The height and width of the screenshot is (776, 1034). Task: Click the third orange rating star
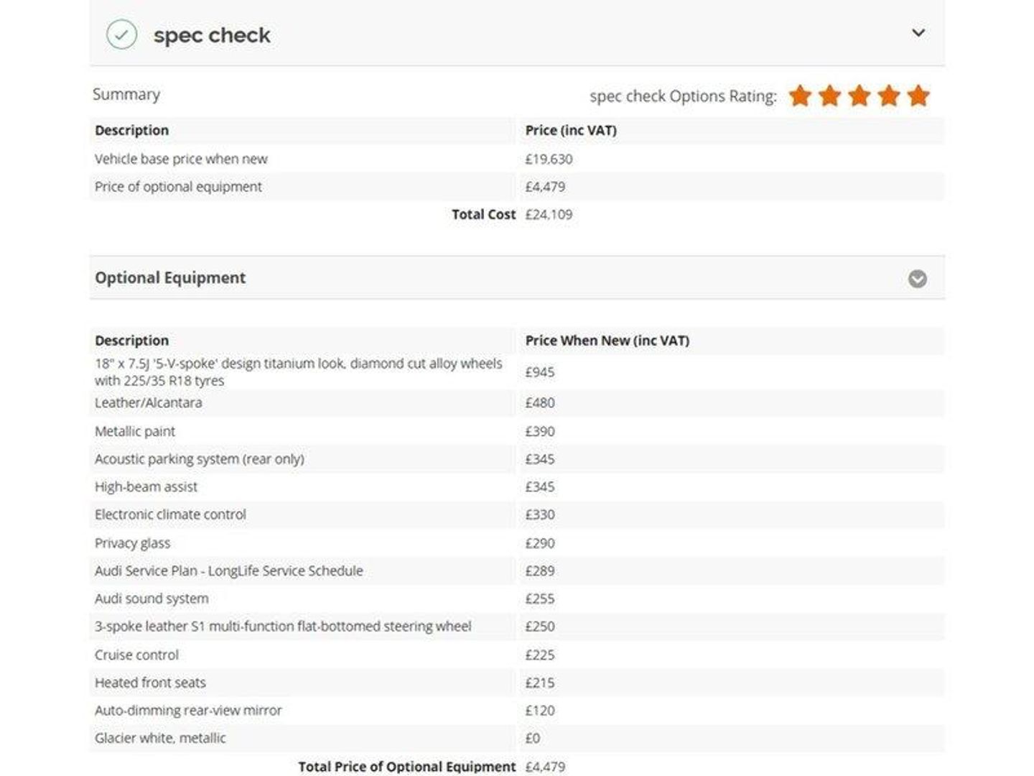pyautogui.click(x=859, y=96)
